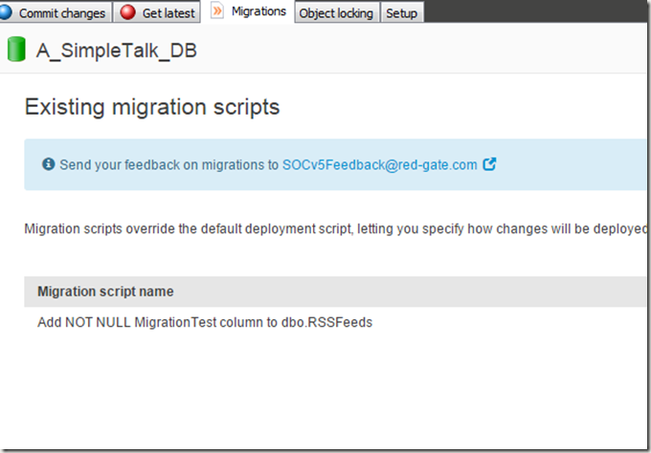651x453 pixels.
Task: Click blank area below the migration script row
Action: coord(325,392)
